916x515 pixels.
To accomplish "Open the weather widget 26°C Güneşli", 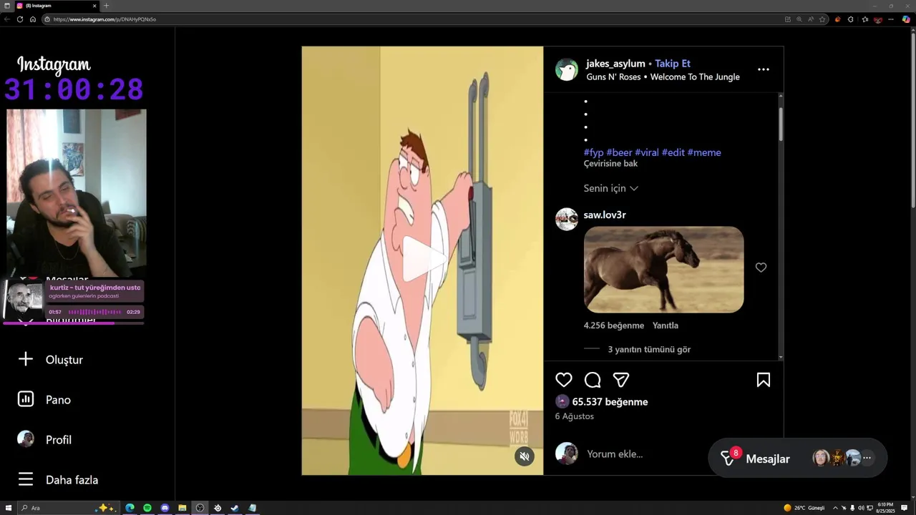I will (804, 508).
